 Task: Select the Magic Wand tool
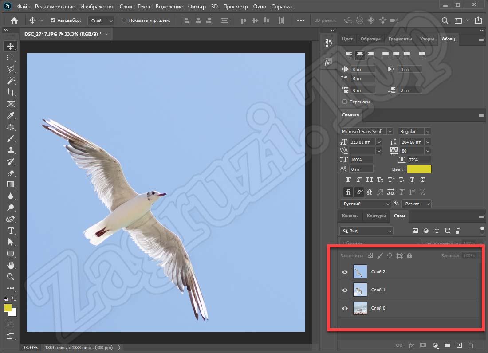pyautogui.click(x=11, y=81)
